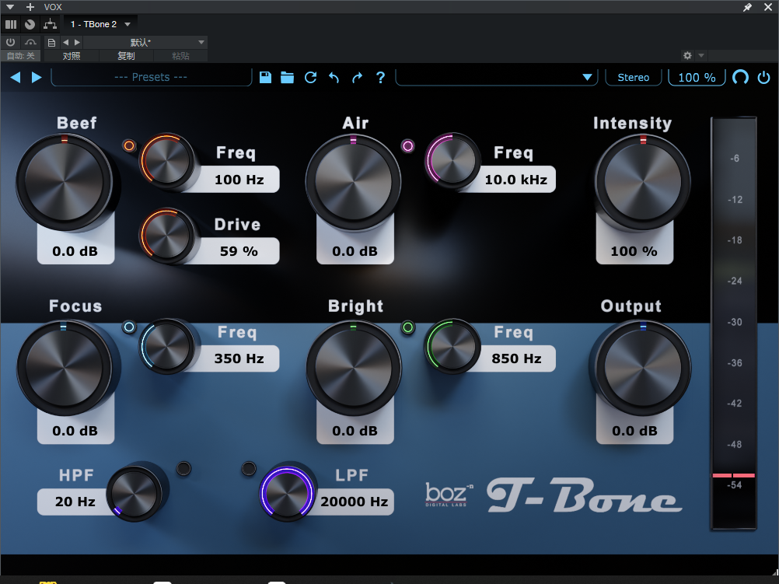Click the Air Freq 10.0 kHz value field

click(x=516, y=180)
